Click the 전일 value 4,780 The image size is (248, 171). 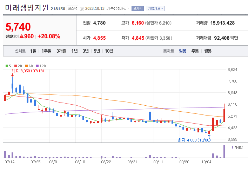tap(99, 23)
